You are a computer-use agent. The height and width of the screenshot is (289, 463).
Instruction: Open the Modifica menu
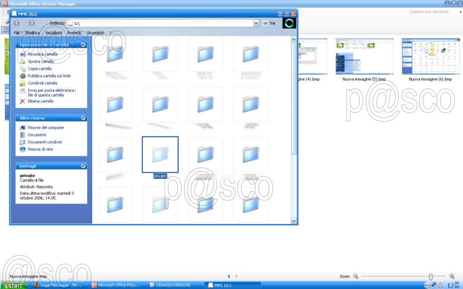[x=32, y=33]
